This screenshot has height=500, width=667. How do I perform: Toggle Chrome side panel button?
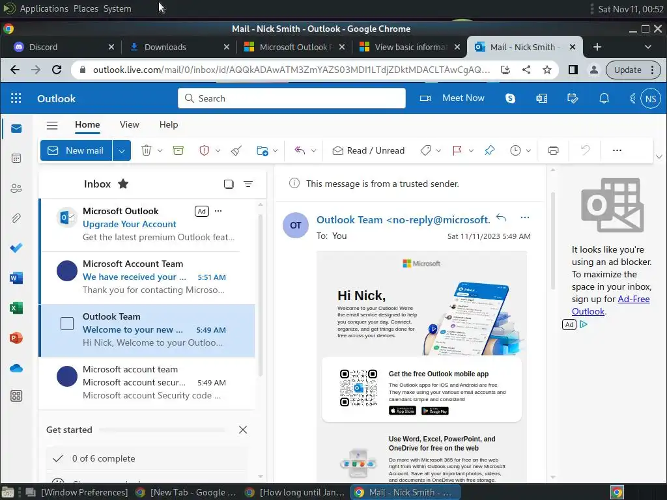pyautogui.click(x=573, y=70)
